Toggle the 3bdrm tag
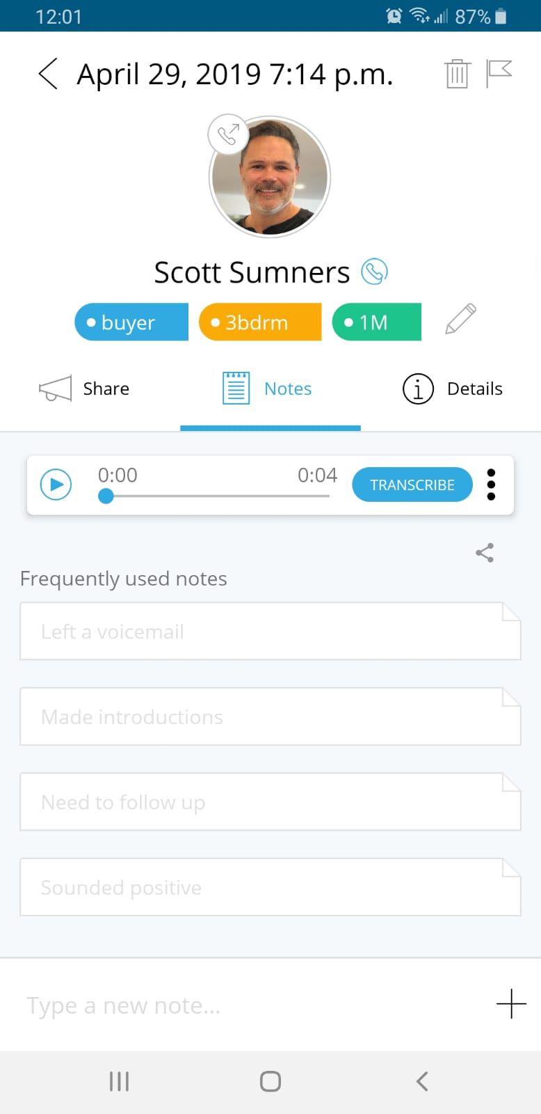 click(260, 322)
